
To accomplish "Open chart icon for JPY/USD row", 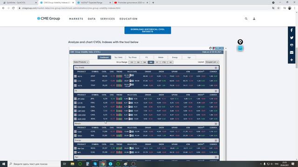I will pyautogui.click(x=75, y=99).
